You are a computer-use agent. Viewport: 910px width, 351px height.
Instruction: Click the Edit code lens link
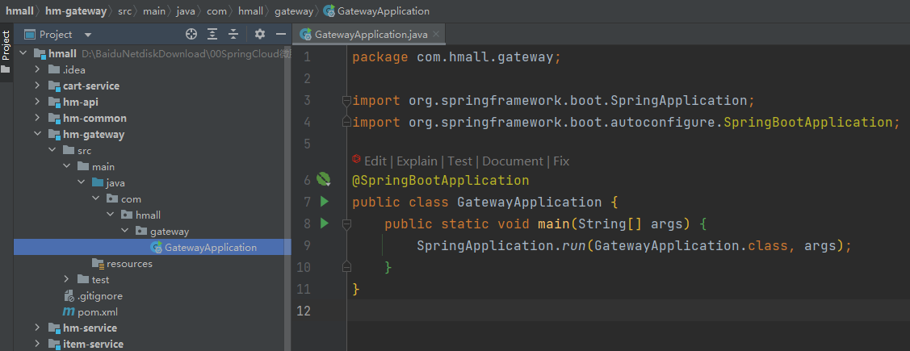[375, 161]
